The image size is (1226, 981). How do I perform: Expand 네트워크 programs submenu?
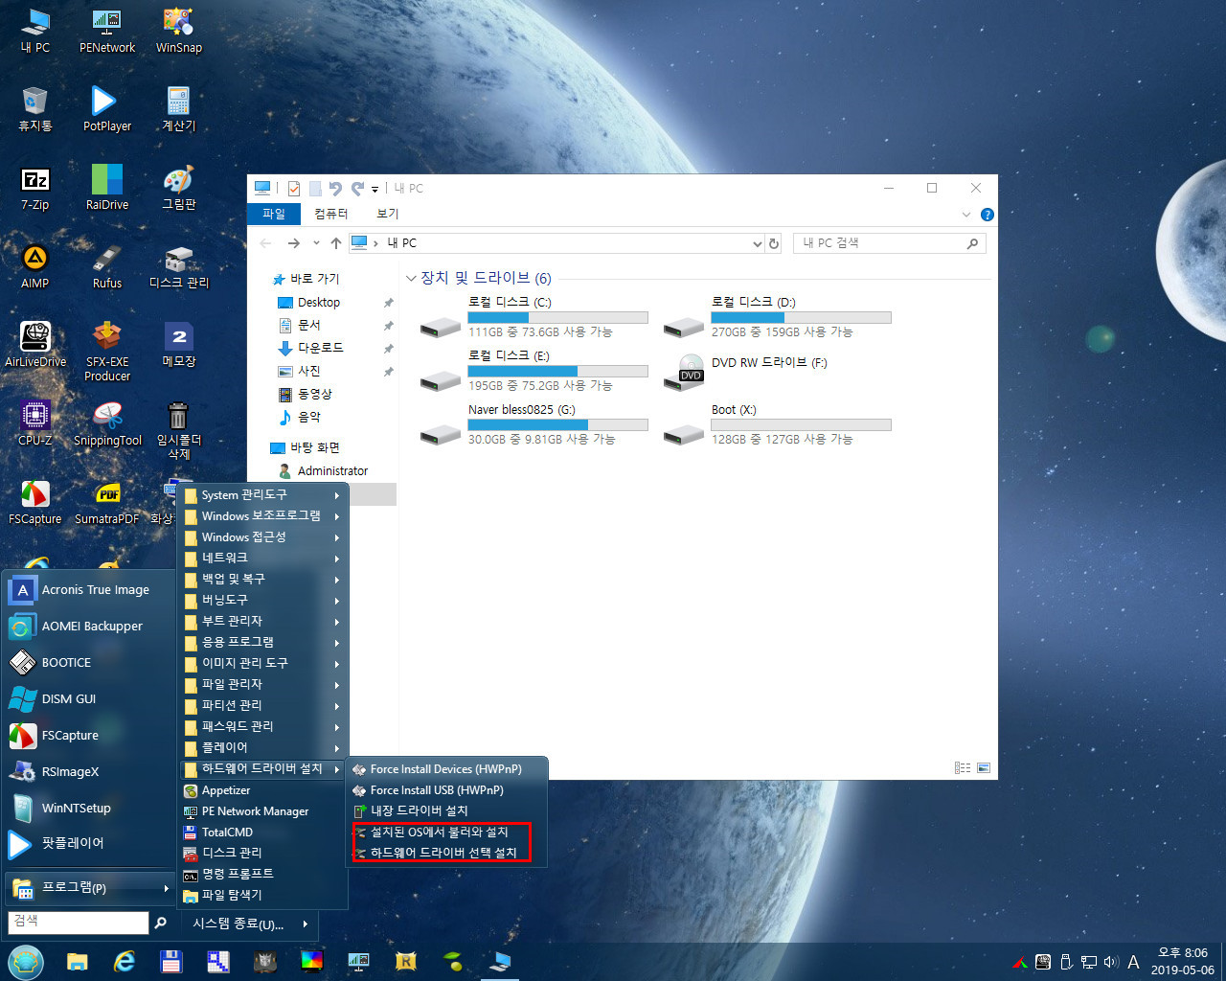[262, 559]
